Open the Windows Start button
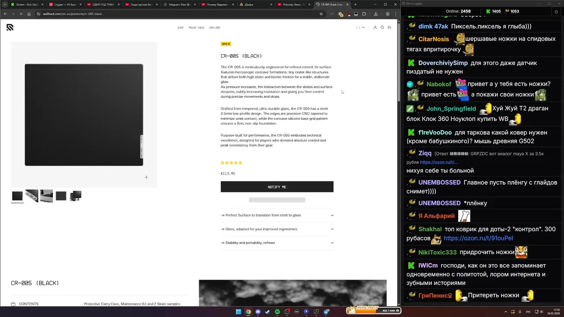 pyautogui.click(x=238, y=312)
